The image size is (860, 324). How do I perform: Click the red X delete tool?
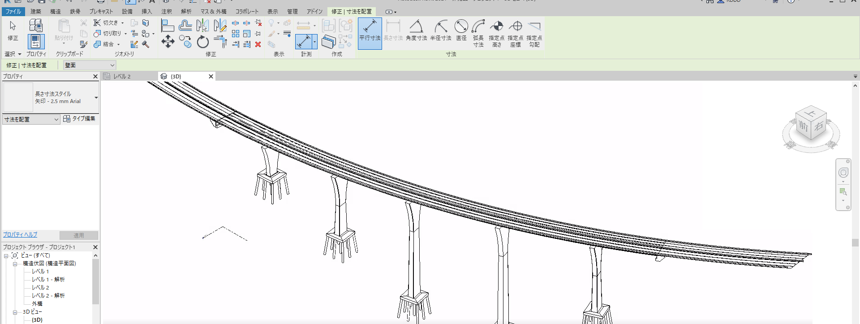(x=258, y=44)
